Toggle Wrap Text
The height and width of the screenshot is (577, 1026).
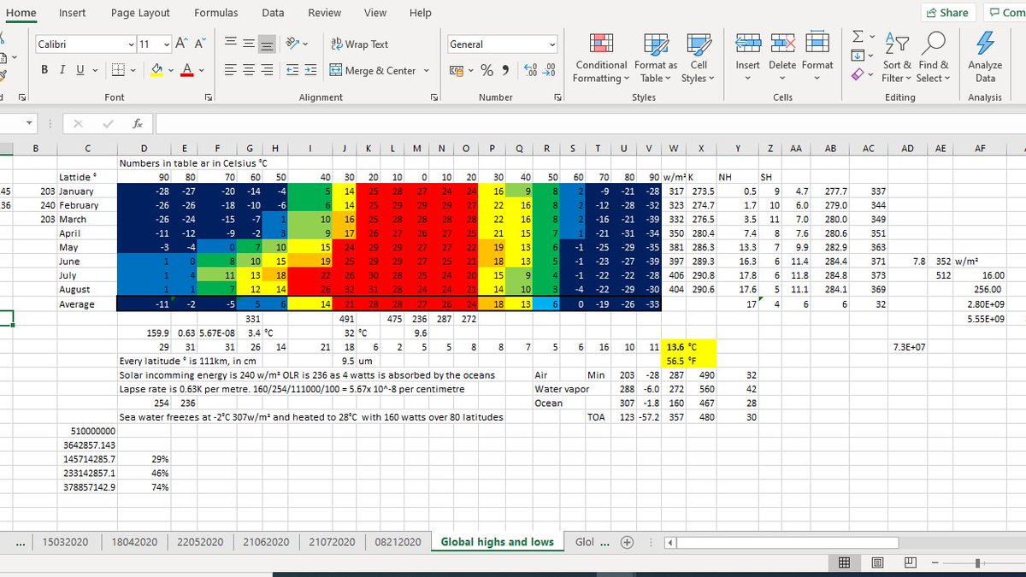pos(359,44)
